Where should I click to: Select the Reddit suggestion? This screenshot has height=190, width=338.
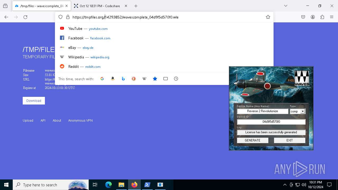[164, 66]
